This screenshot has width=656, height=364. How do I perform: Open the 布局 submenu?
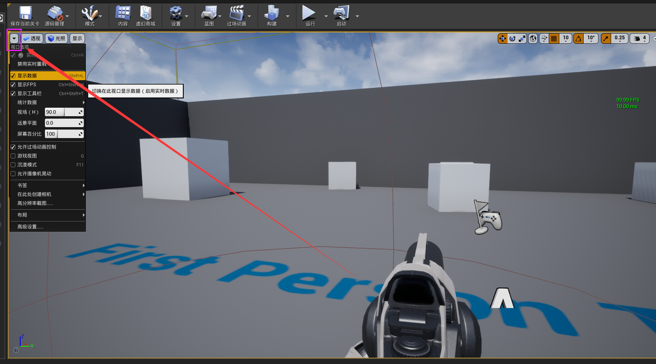point(47,215)
